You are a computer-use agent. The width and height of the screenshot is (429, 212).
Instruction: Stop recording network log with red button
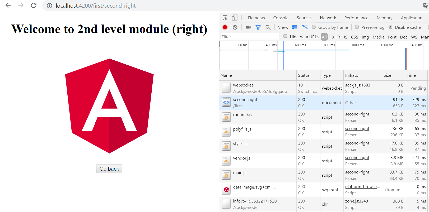(225, 27)
